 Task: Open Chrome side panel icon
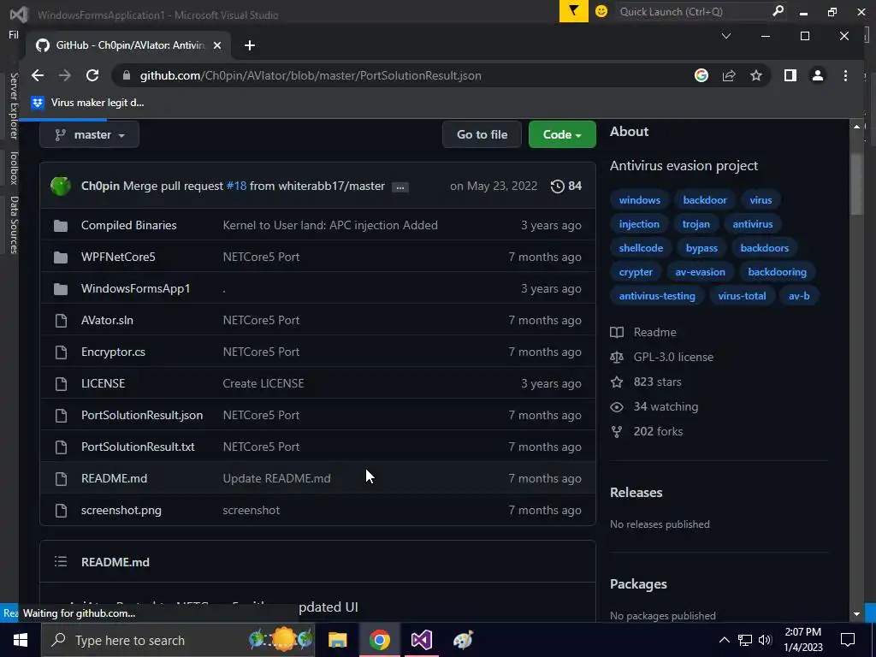790,75
